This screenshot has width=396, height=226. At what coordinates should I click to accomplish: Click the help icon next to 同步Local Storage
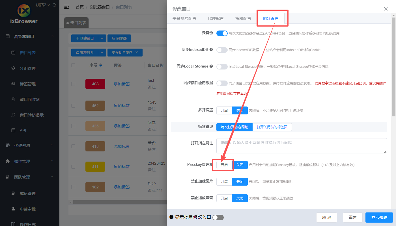(211, 66)
